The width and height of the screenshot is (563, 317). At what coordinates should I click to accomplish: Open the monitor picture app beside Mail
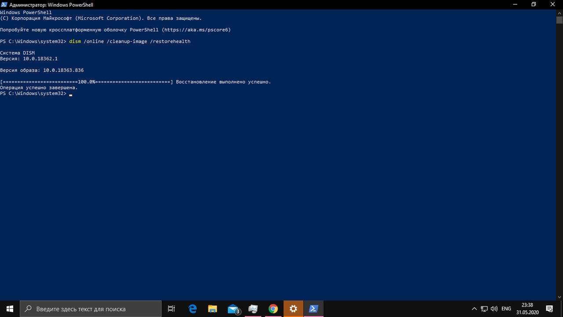(x=253, y=309)
